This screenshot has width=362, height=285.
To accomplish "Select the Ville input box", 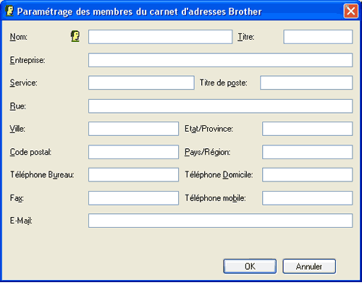I will (x=133, y=129).
